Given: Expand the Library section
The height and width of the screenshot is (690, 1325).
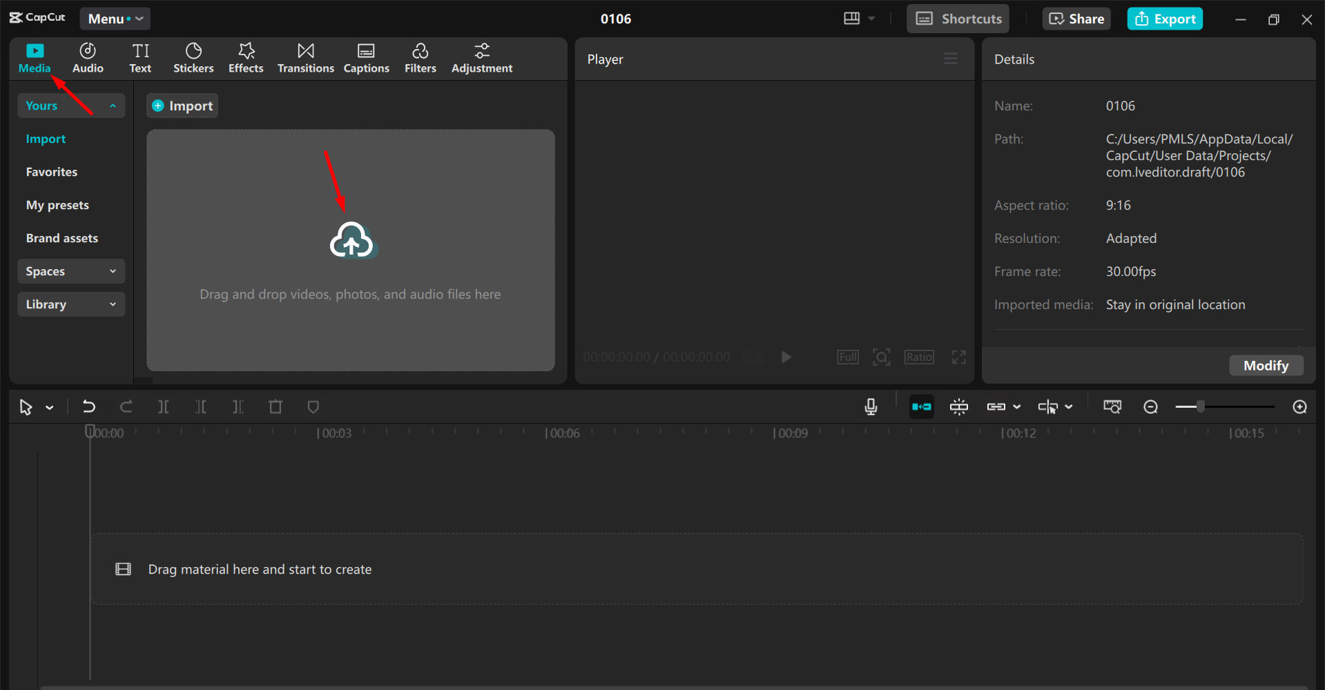Looking at the screenshot, I should [71, 304].
